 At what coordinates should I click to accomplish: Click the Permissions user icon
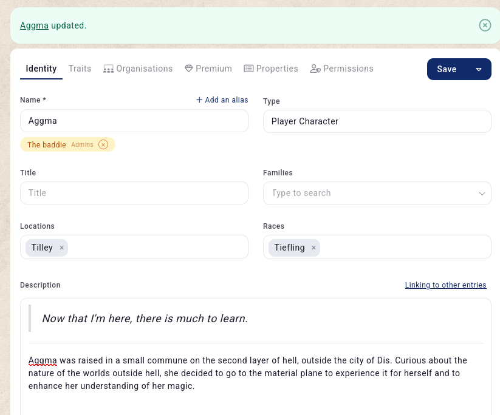point(315,69)
